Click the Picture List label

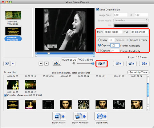pos(10,72)
